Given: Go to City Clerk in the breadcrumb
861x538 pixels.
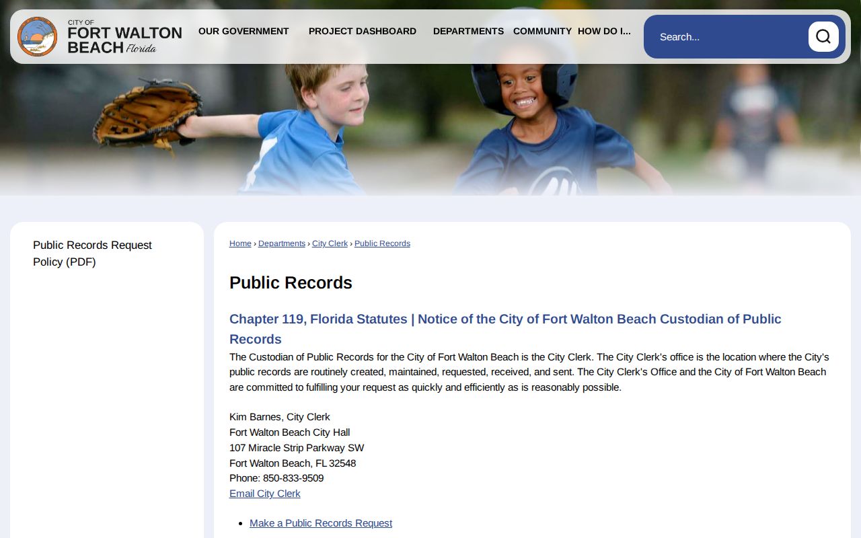Looking at the screenshot, I should [330, 243].
